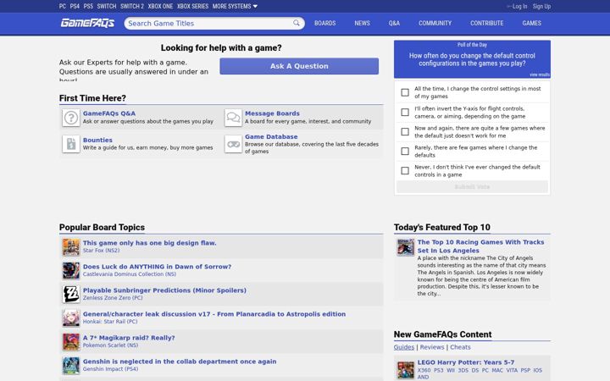Select the PC system link
This screenshot has height=381, width=610.
(x=63, y=6)
